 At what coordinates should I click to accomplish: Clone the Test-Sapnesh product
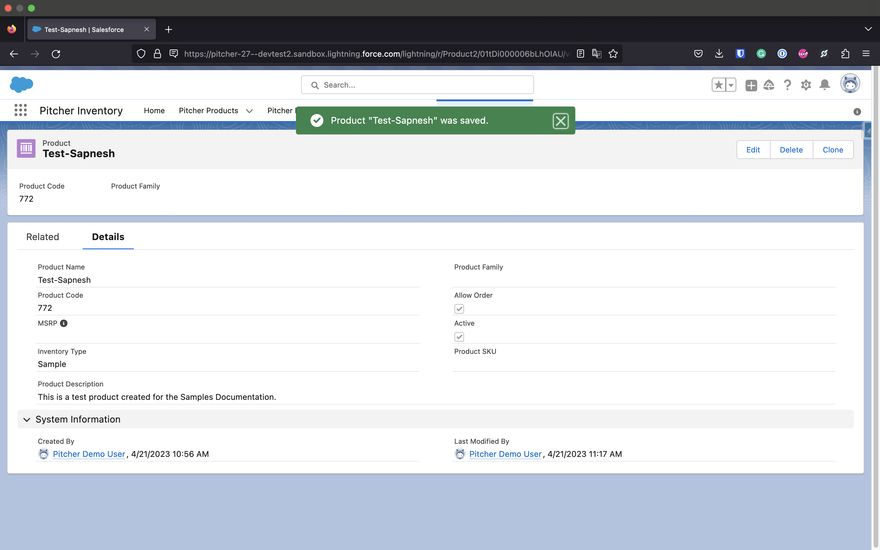tap(833, 150)
